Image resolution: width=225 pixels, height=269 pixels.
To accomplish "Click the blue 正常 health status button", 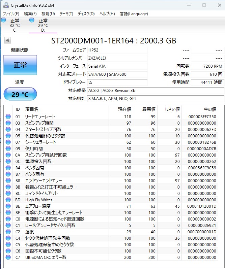I will pos(20,65).
